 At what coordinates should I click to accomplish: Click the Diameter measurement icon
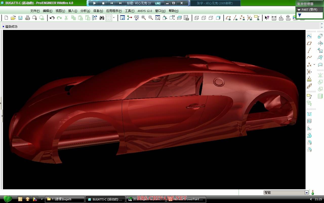(288, 18)
